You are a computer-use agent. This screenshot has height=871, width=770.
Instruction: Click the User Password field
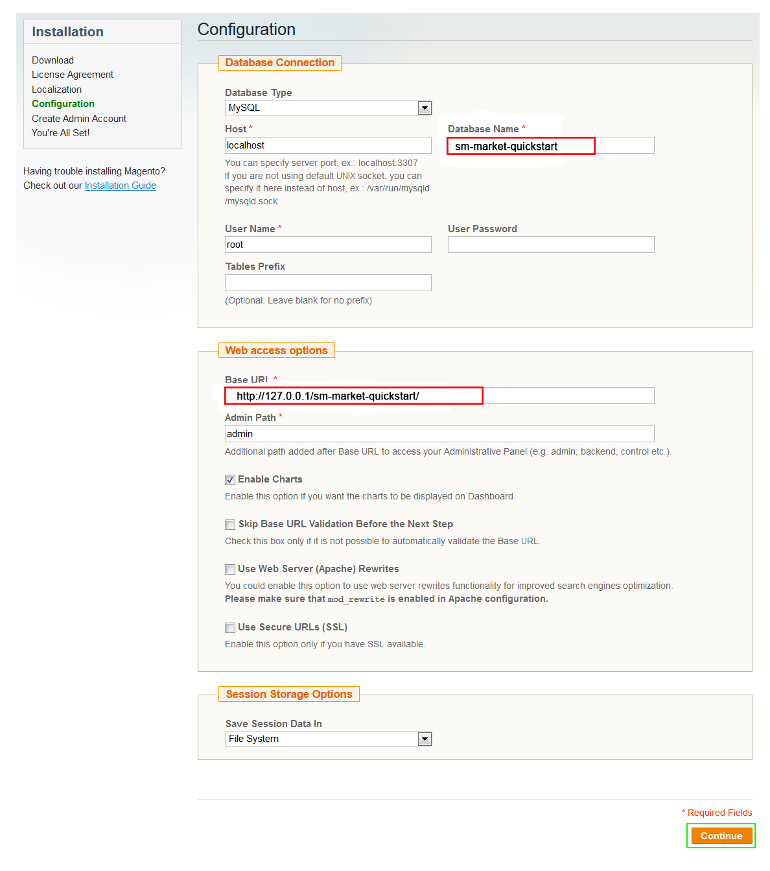pyautogui.click(x=551, y=245)
